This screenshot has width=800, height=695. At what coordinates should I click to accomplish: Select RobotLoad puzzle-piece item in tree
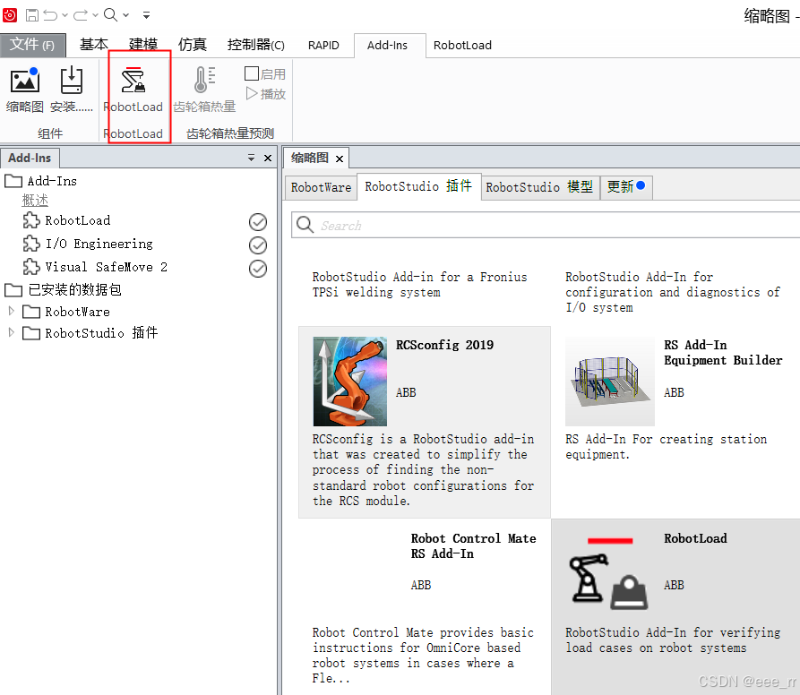point(67,220)
